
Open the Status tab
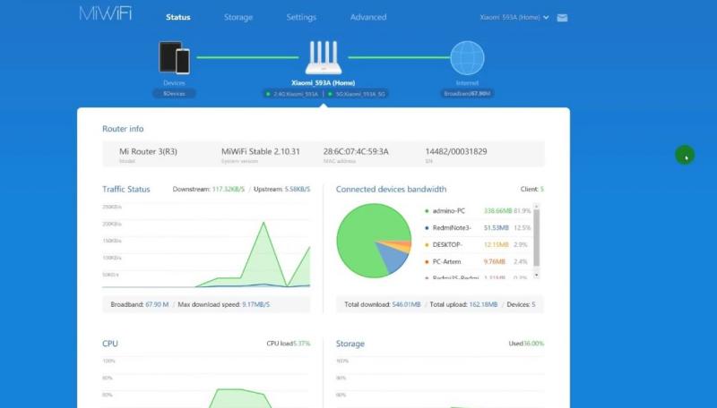tap(177, 17)
